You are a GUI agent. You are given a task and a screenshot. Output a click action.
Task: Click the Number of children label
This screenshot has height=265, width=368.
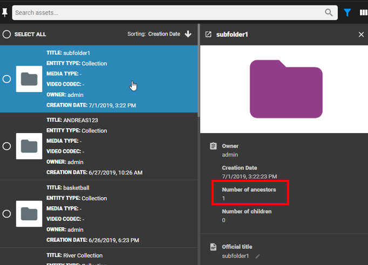(x=247, y=211)
